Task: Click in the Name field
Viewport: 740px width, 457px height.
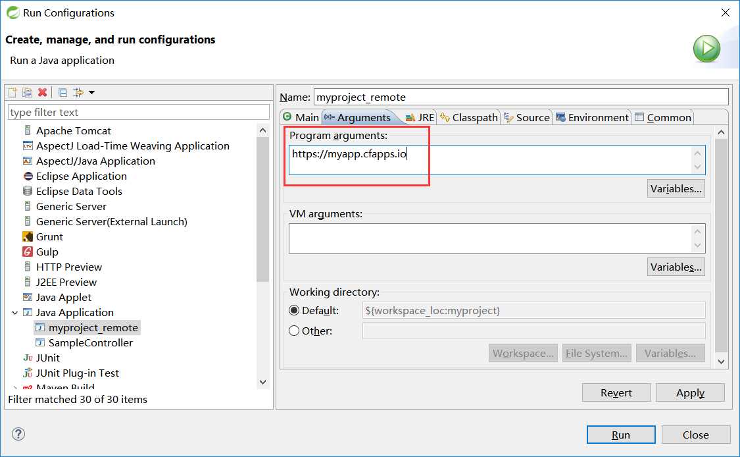Action: point(521,97)
